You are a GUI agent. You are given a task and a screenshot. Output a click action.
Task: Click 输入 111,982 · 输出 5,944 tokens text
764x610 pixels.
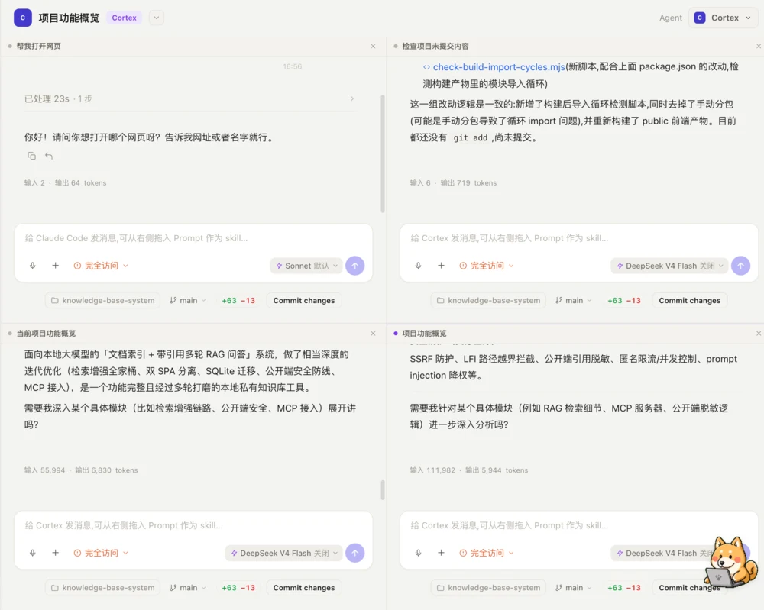(x=469, y=470)
